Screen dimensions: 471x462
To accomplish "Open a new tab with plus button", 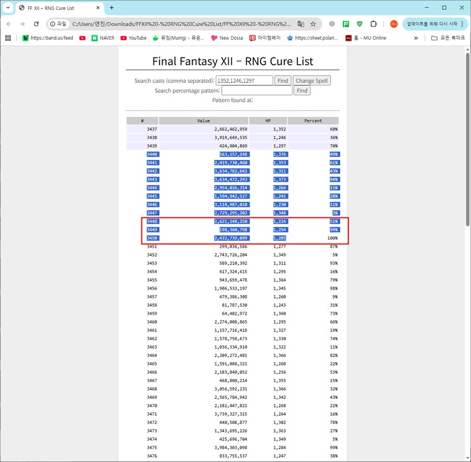I will click(x=111, y=8).
